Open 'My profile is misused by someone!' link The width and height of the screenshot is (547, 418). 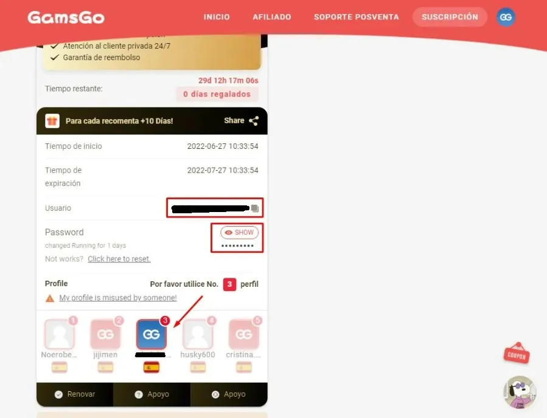tap(118, 298)
